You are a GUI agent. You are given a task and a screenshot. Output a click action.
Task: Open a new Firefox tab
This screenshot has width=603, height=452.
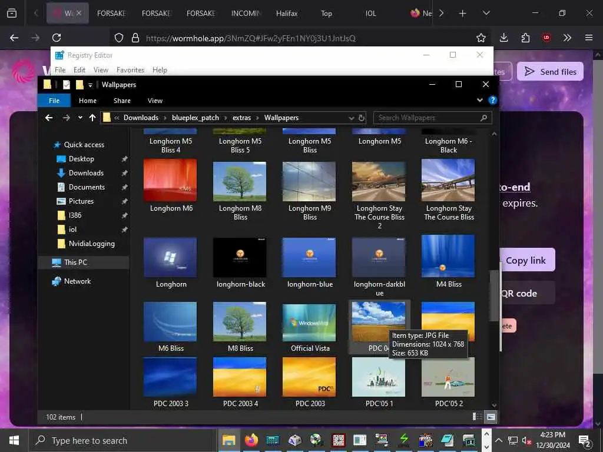pyautogui.click(x=463, y=14)
